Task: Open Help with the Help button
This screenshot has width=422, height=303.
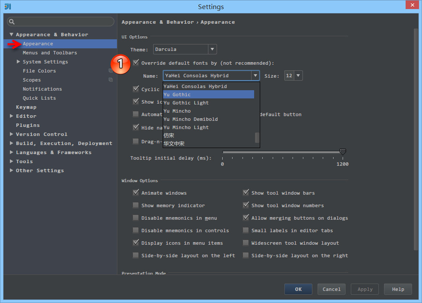Action: (397, 289)
